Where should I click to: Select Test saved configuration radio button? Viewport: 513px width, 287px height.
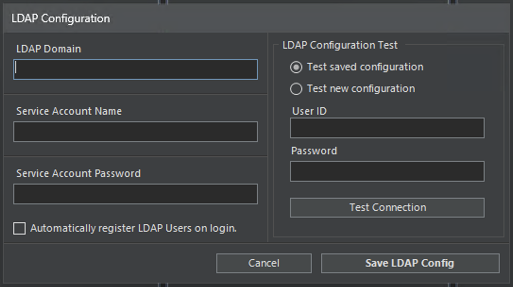pos(296,67)
